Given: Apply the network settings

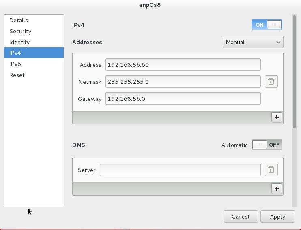Looking at the screenshot, I should click(x=277, y=217).
